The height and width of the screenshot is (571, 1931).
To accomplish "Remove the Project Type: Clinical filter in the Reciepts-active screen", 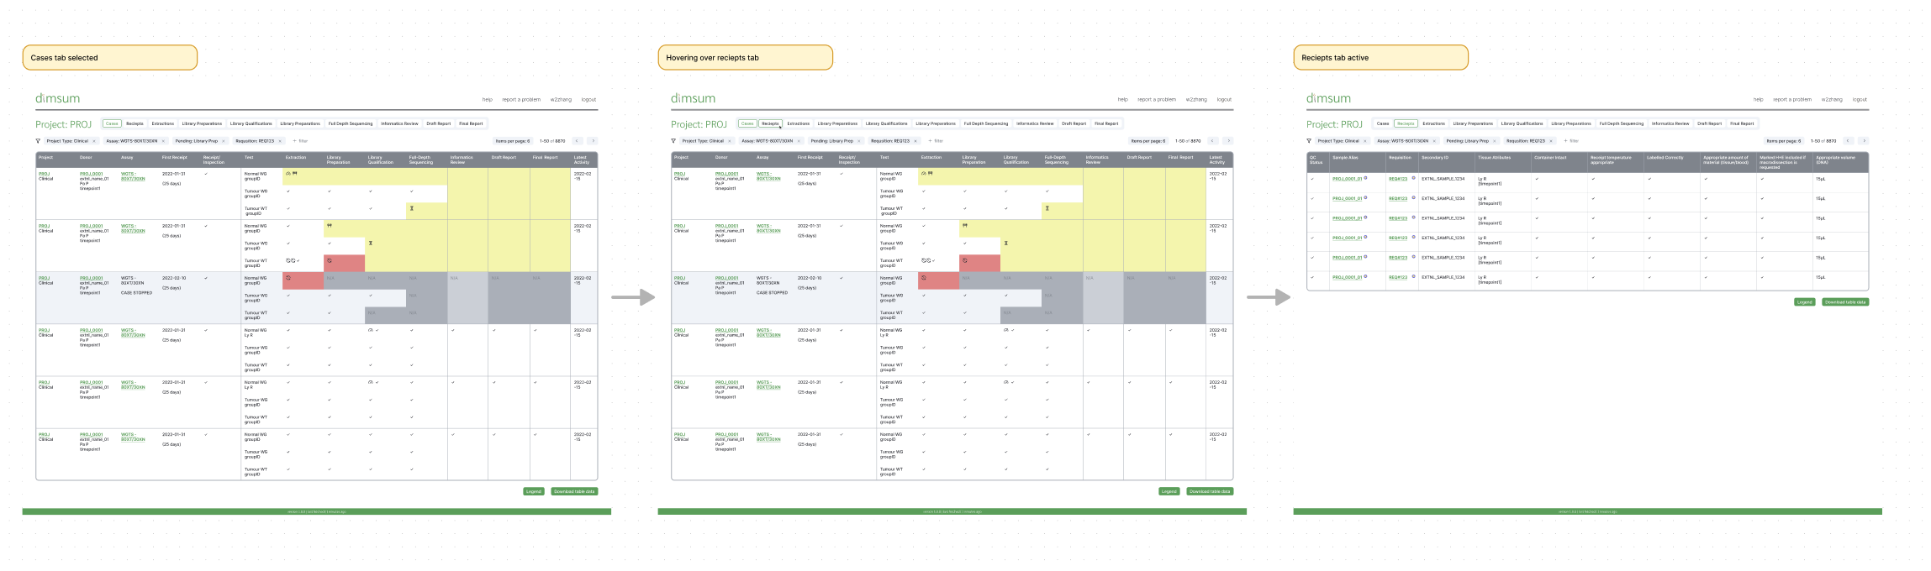I will [1365, 141].
